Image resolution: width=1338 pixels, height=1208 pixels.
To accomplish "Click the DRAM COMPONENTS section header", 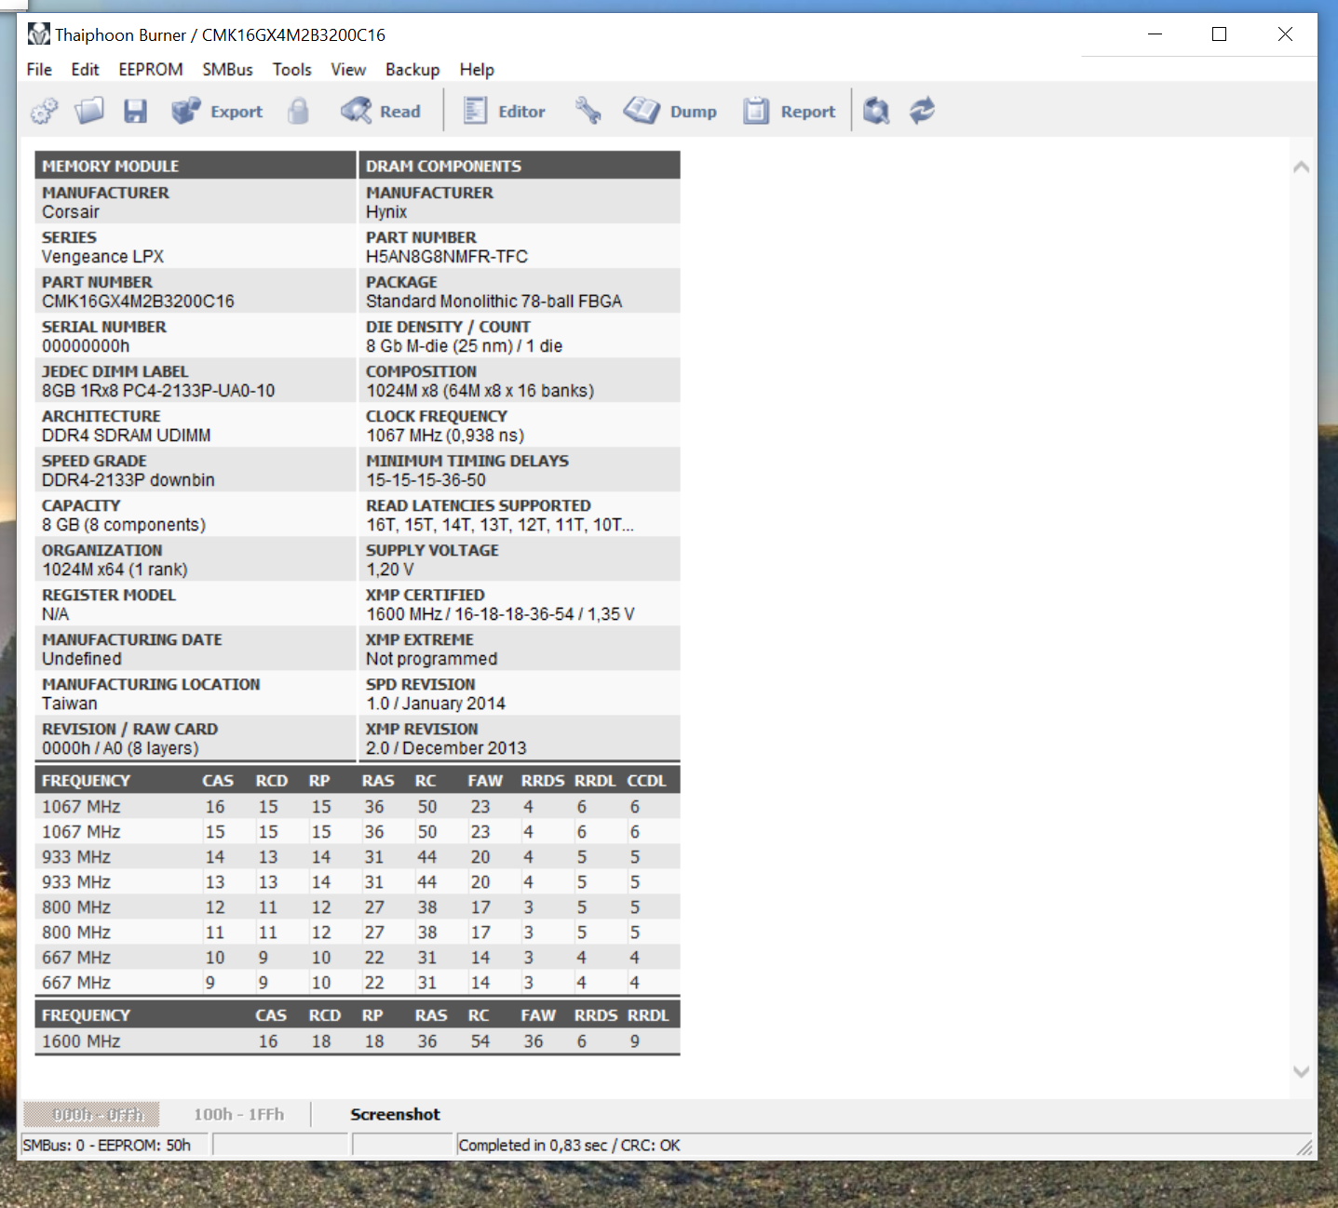I will [x=520, y=166].
